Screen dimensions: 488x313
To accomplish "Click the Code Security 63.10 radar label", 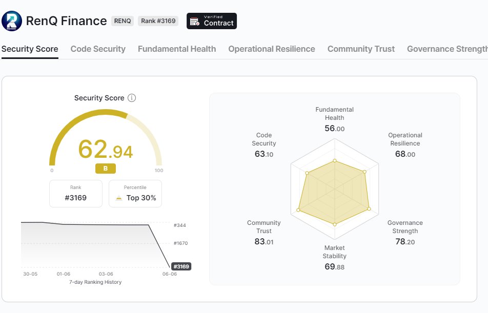I will 264,145.
